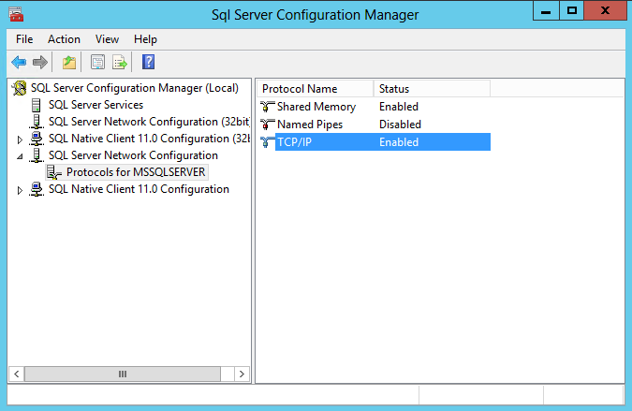
Task: Minimize the Configuration Manager window
Action: click(x=546, y=11)
